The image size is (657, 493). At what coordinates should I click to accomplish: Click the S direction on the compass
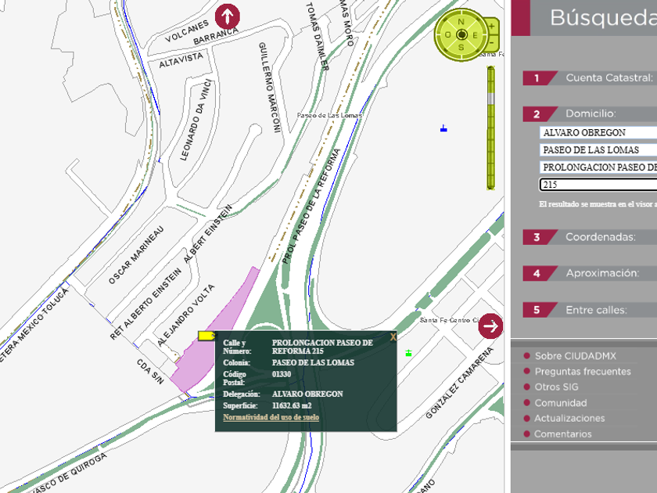pos(461,48)
